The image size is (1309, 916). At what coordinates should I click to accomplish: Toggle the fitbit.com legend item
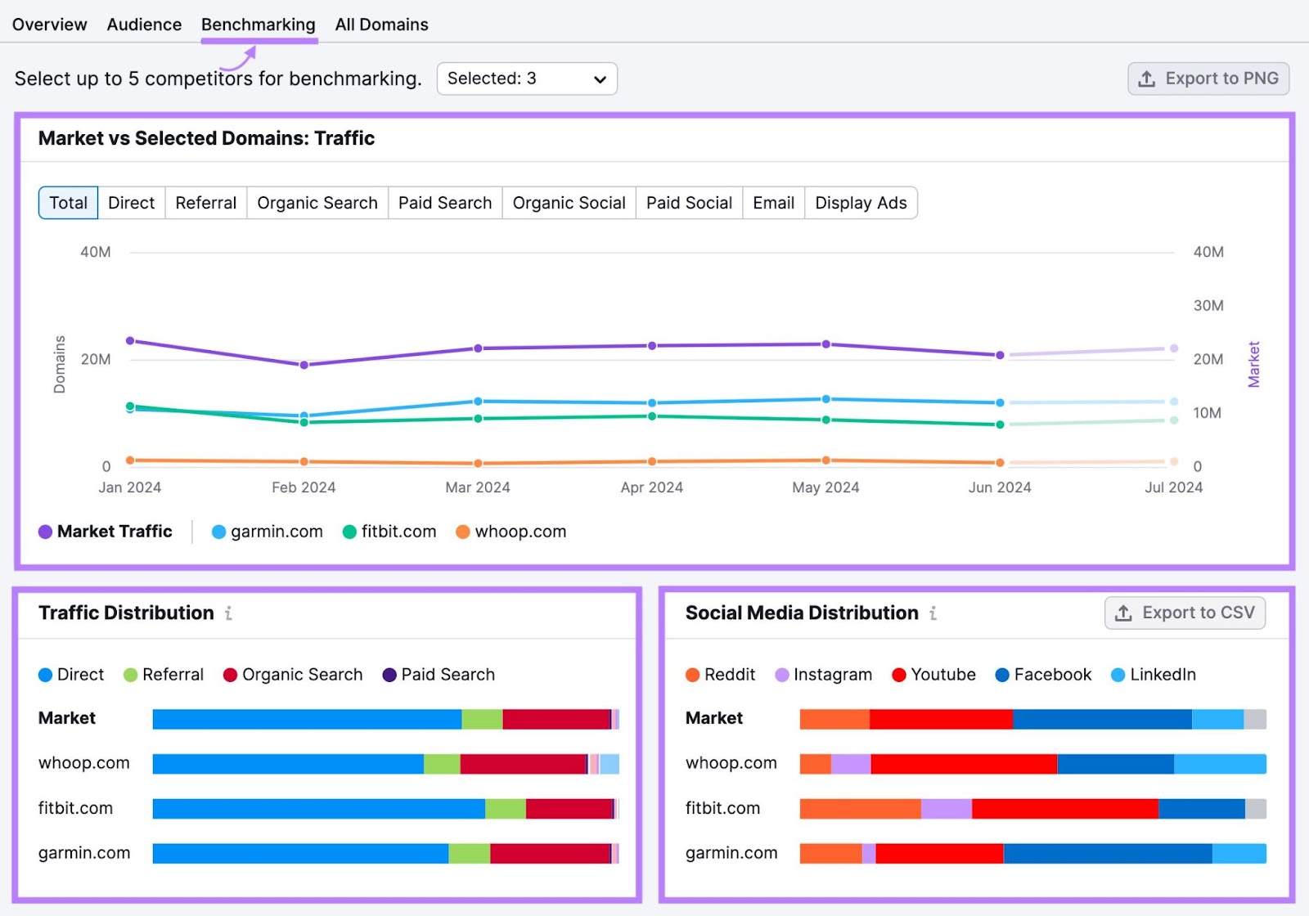pos(389,532)
